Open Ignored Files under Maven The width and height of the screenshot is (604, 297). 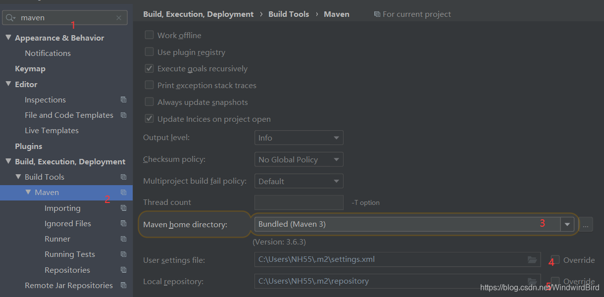tap(68, 224)
